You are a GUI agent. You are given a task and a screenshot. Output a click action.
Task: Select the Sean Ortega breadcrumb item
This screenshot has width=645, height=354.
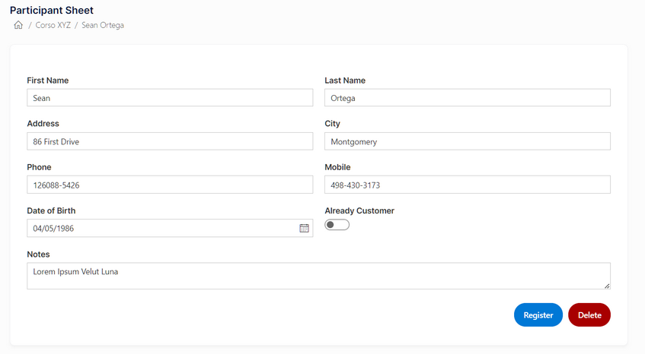coord(103,25)
